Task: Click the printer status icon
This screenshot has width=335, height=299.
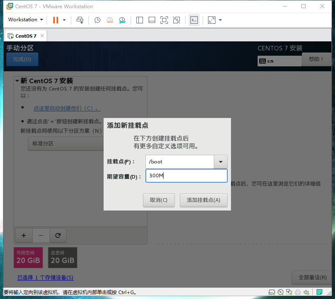Action: [298, 292]
